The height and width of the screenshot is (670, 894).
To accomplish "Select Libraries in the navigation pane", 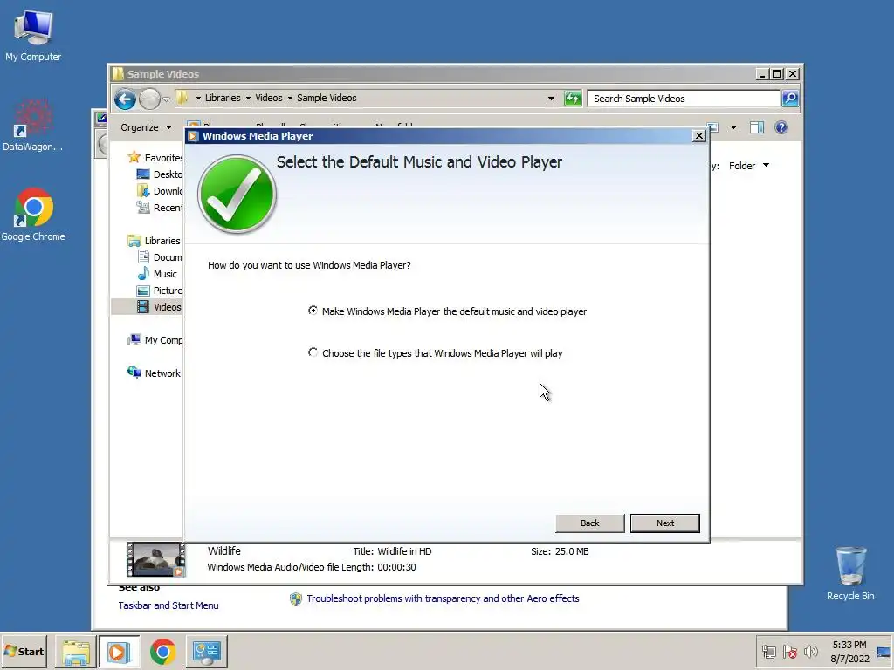I will point(155,241).
